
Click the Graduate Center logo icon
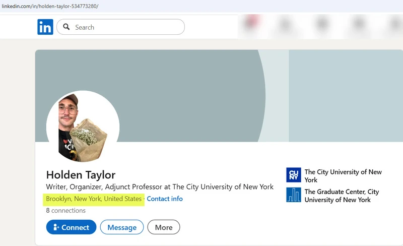294,195
